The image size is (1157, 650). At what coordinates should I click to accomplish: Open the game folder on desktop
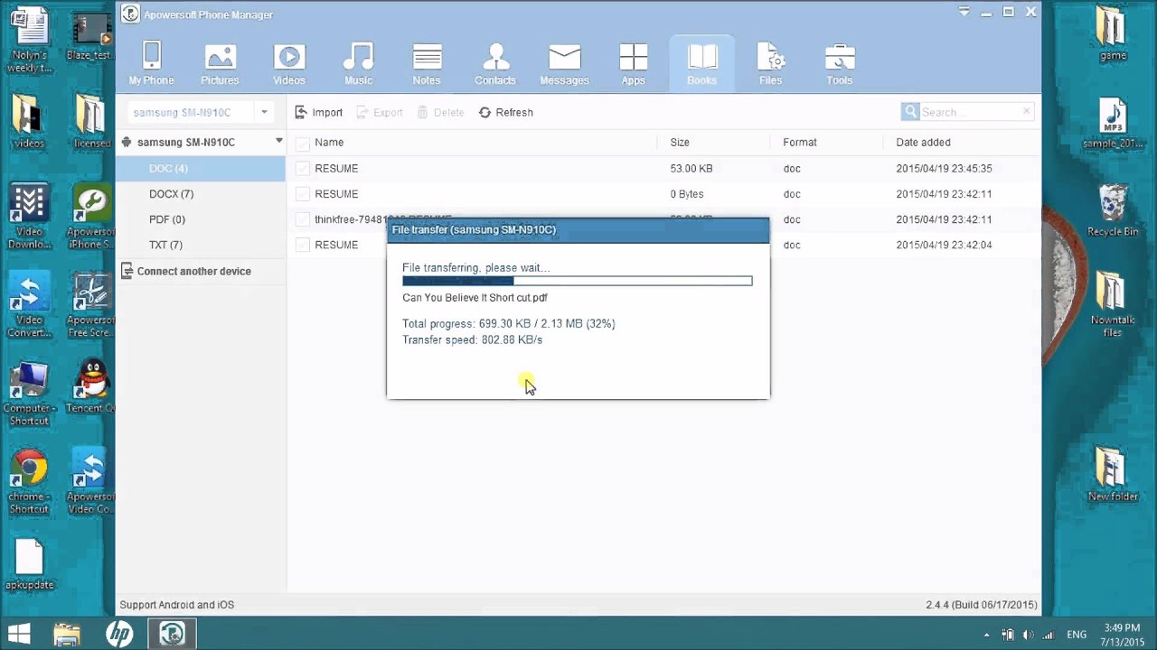tap(1113, 33)
